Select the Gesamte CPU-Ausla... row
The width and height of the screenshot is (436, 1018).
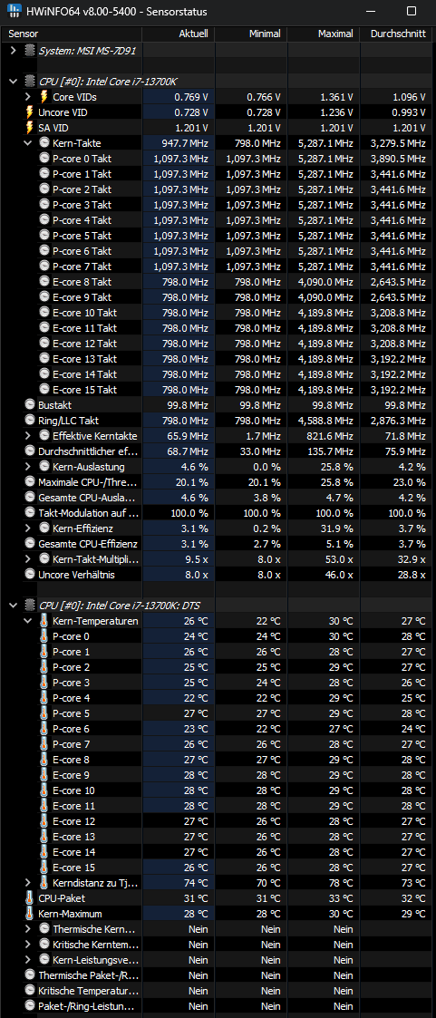click(88, 498)
